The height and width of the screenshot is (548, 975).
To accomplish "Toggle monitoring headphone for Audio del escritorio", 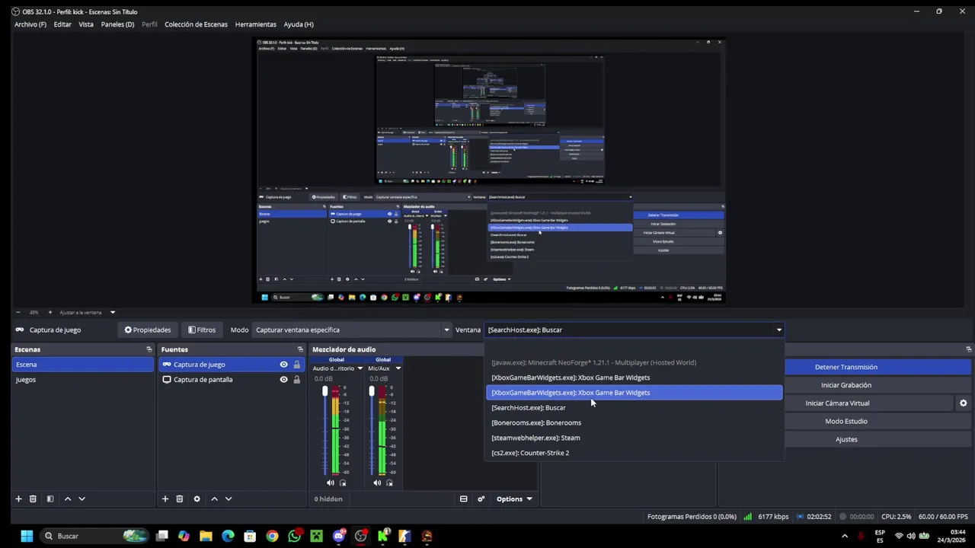I will 343,483.
